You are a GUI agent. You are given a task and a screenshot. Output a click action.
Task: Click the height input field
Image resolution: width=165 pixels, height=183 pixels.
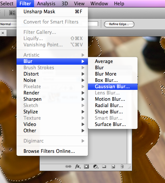[93, 24]
